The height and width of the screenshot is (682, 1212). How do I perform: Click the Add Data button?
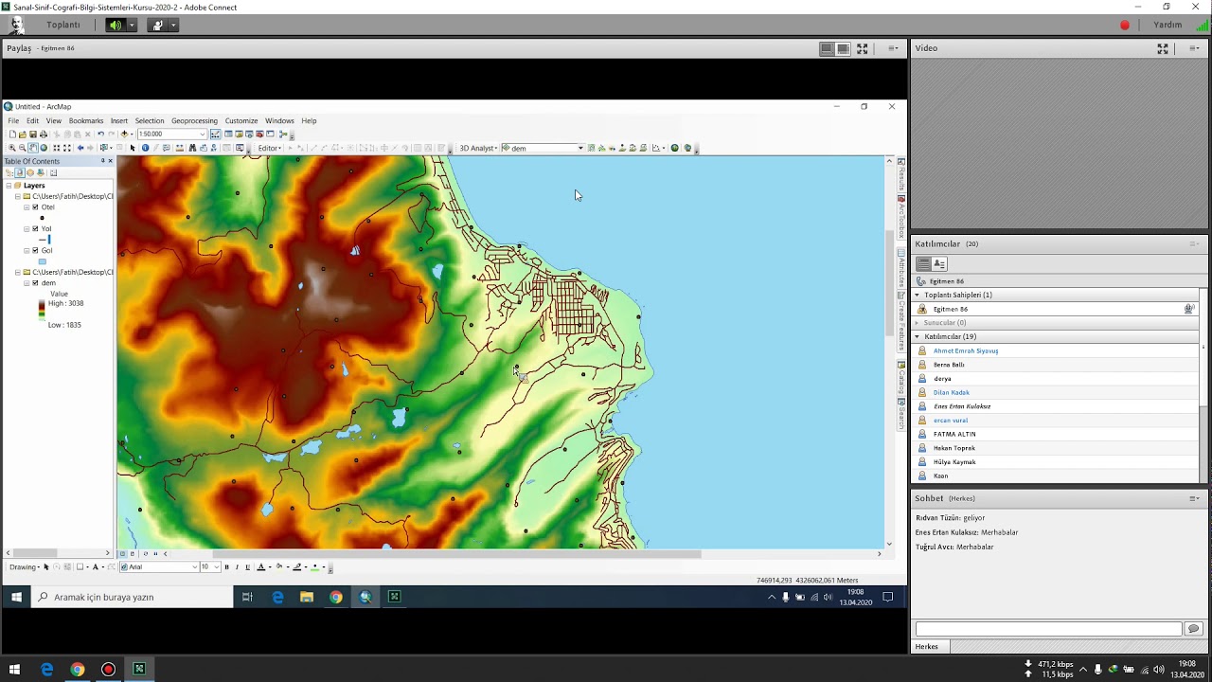pos(124,135)
